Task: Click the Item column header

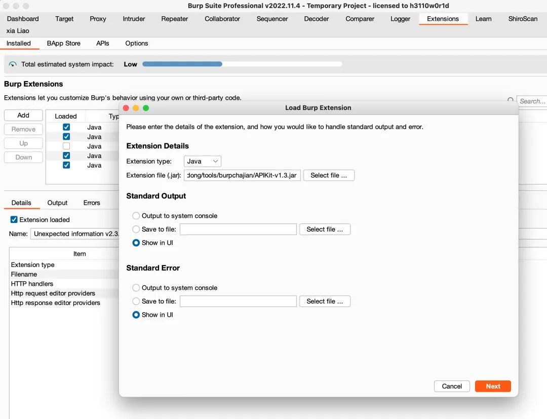Action: click(x=80, y=254)
